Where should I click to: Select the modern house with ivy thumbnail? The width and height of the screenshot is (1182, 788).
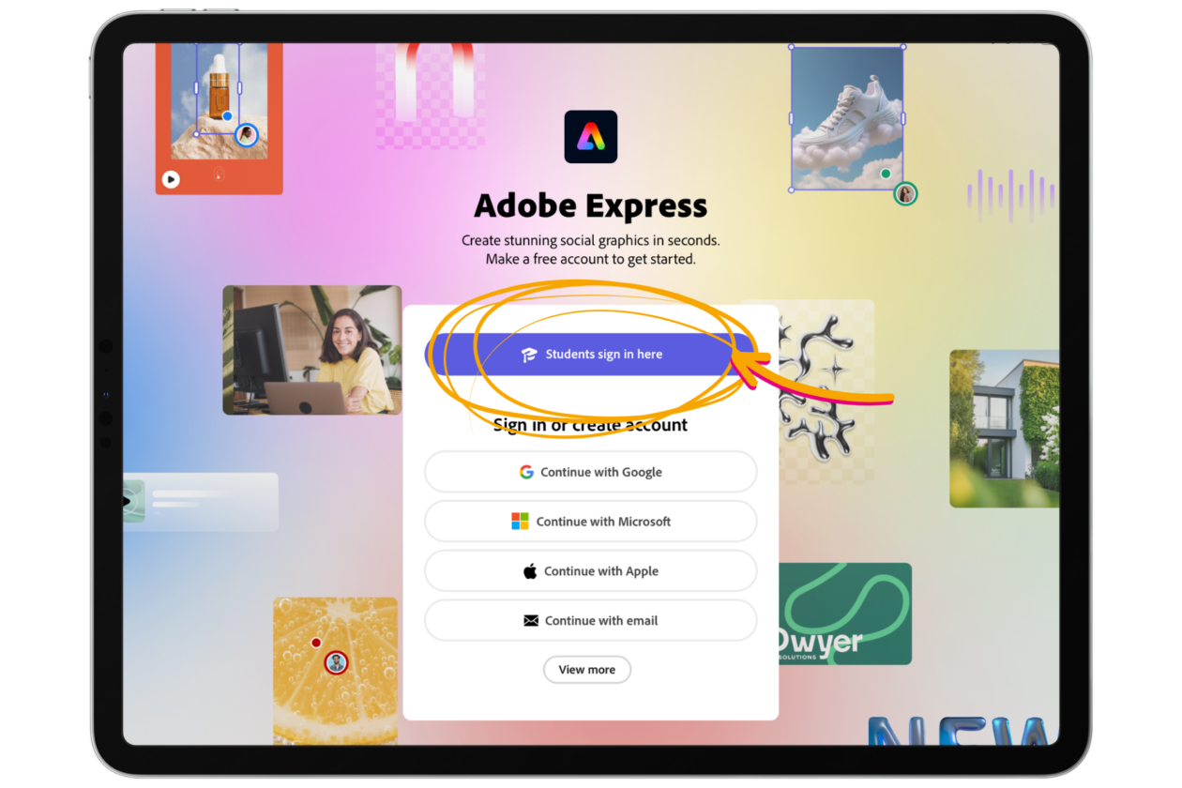[1004, 429]
